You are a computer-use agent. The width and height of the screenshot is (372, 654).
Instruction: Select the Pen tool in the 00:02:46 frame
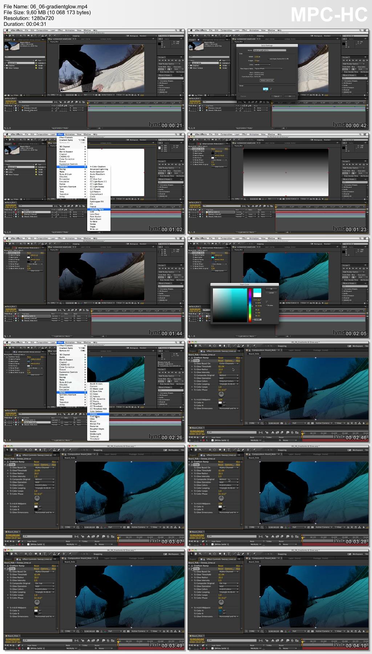224,346
